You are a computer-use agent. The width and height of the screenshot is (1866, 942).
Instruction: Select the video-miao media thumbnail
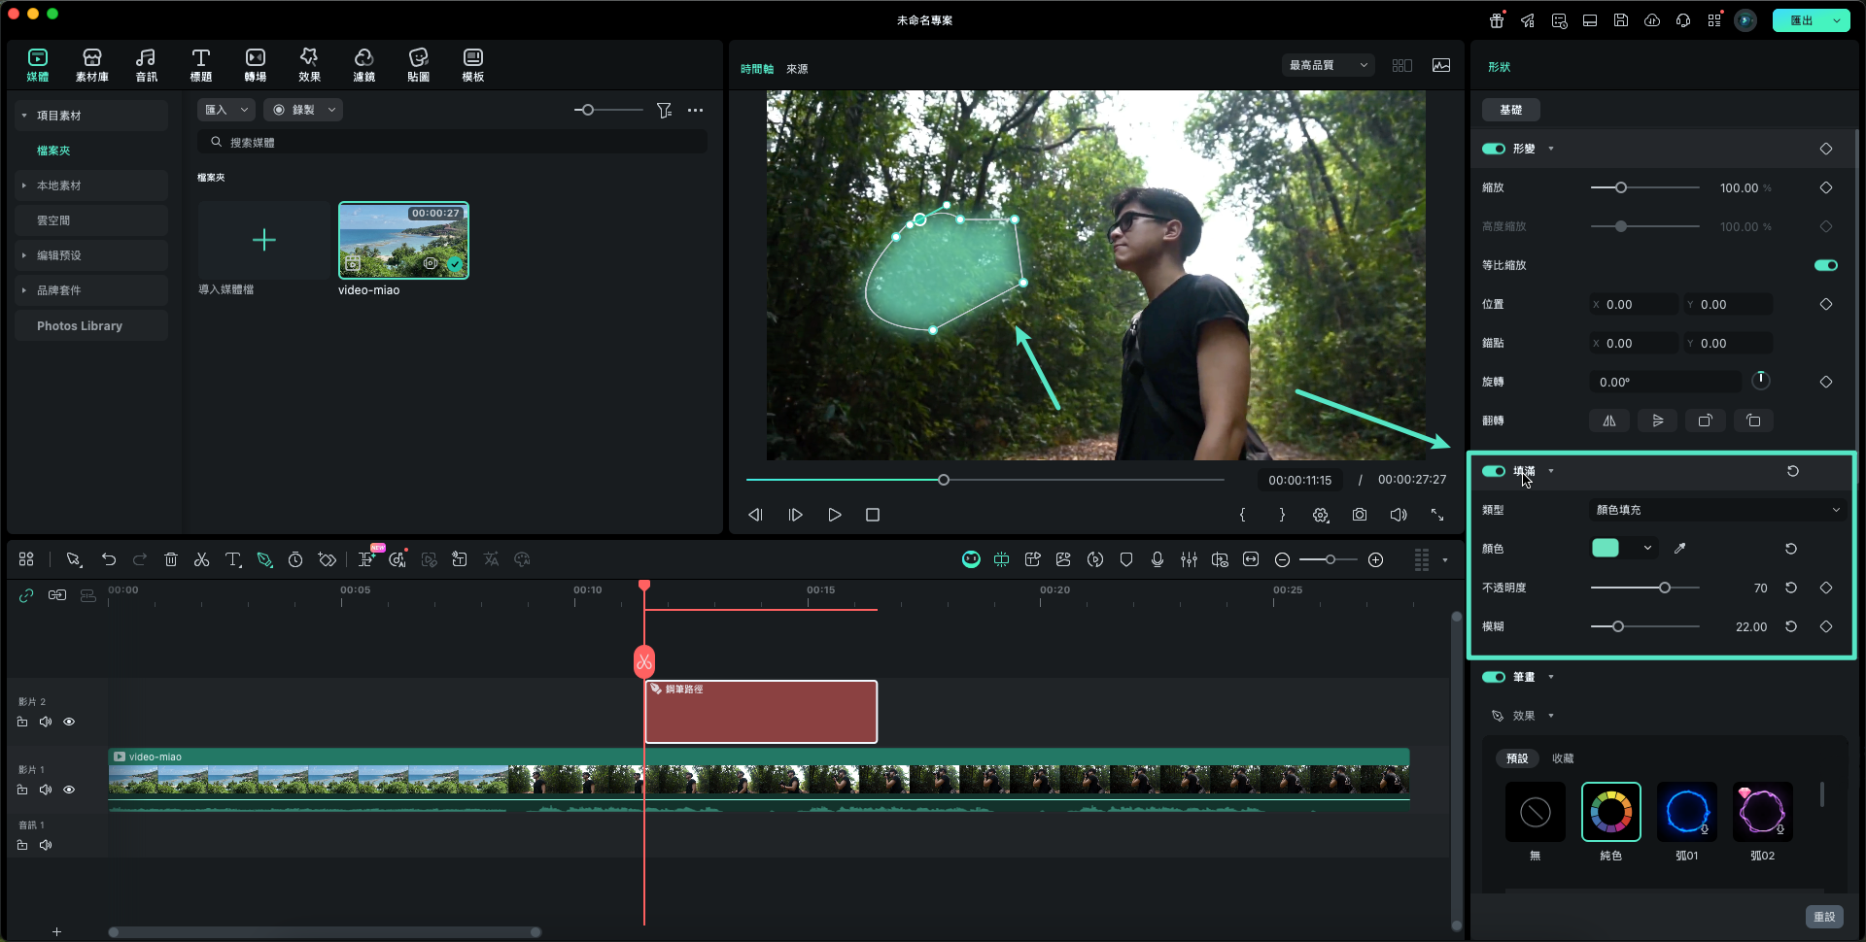(x=403, y=240)
